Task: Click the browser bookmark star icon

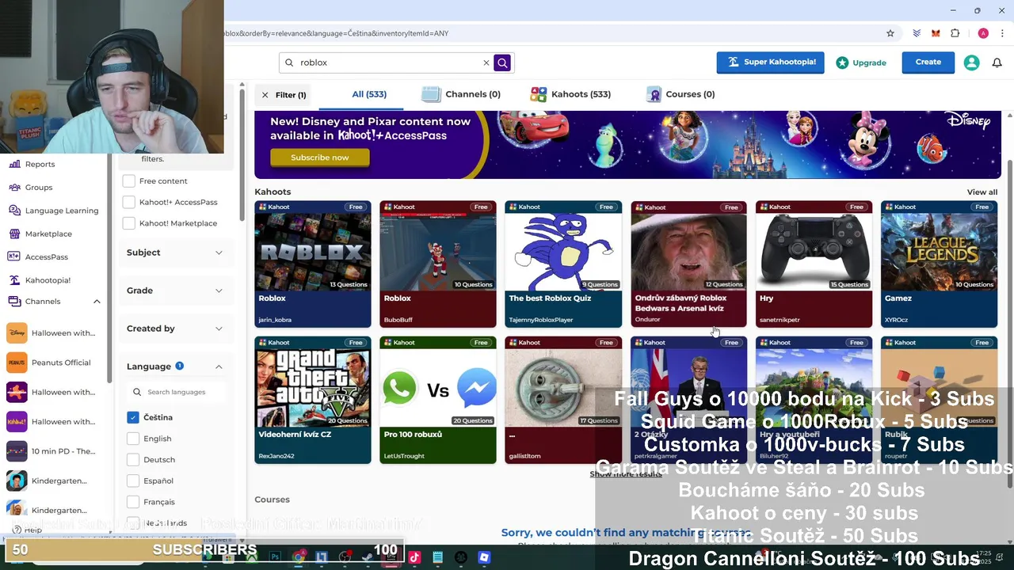Action: tap(890, 33)
